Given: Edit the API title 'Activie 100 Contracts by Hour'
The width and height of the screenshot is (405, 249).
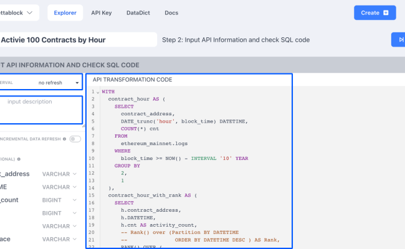Looking at the screenshot, I should coord(77,40).
